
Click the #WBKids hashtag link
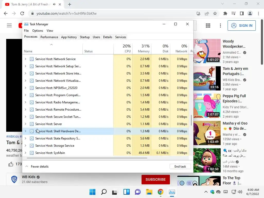(12, 137)
